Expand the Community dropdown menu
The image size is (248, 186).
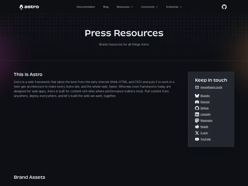150,7
